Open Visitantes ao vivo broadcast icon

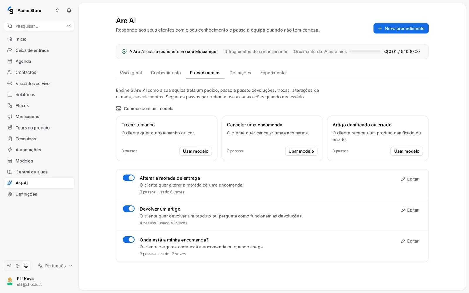(x=10, y=84)
